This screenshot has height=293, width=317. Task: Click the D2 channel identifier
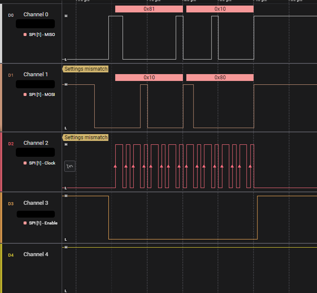pyautogui.click(x=11, y=144)
